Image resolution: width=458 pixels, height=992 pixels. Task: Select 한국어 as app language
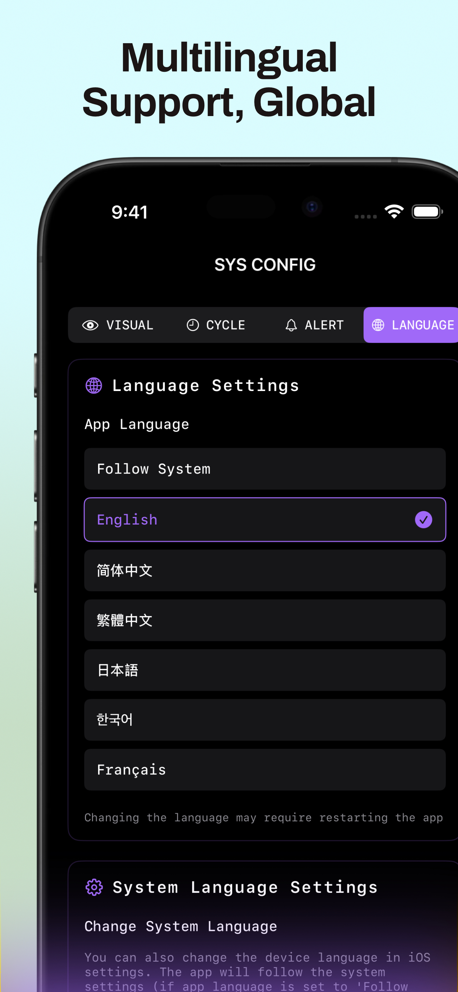(265, 720)
